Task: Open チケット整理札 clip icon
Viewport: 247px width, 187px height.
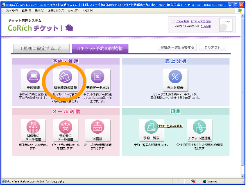Action: [199, 127]
